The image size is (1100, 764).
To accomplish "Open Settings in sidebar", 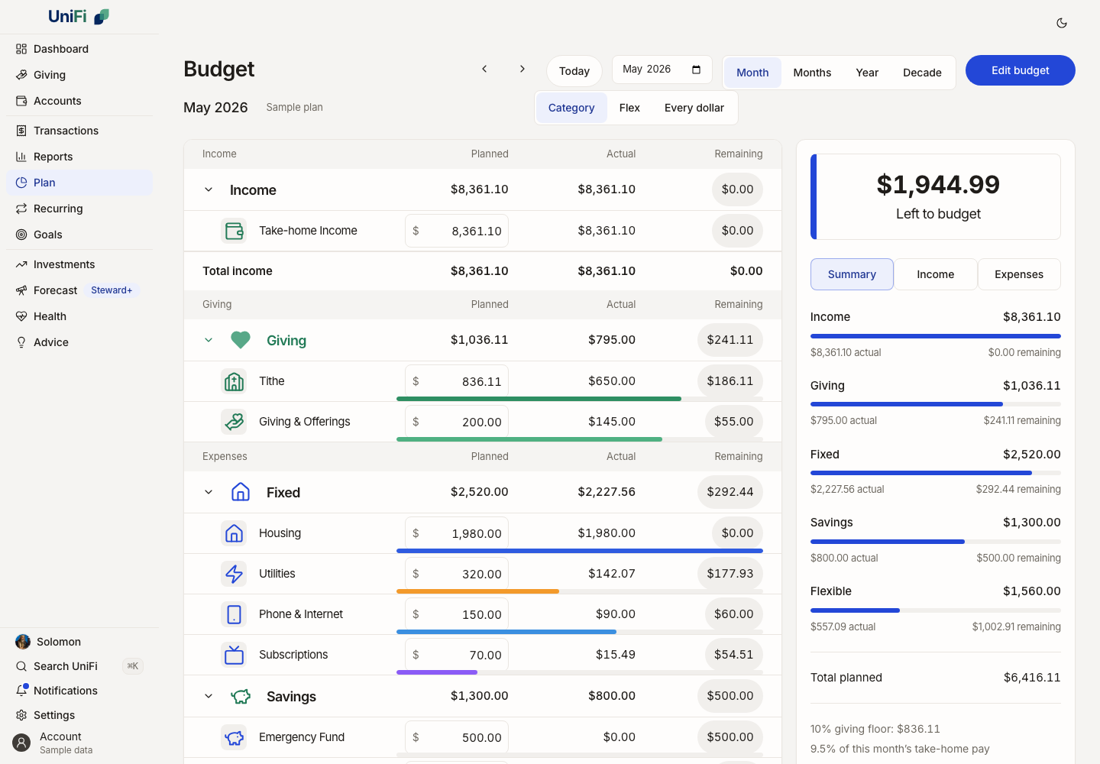I will 79,715.
